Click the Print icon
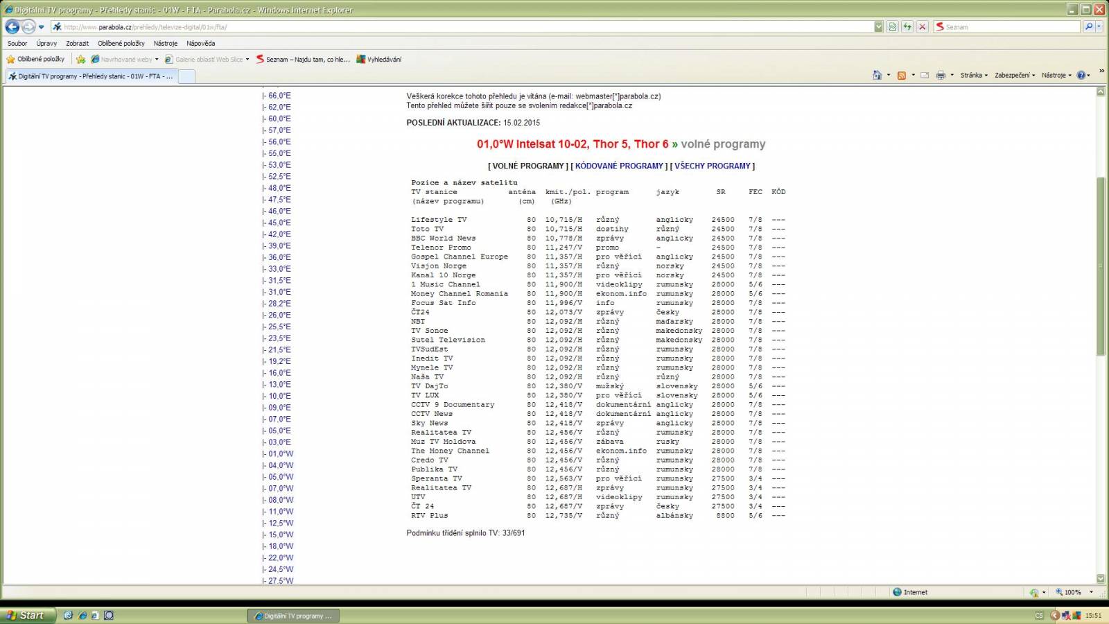Image resolution: width=1109 pixels, height=624 pixels. tap(941, 75)
